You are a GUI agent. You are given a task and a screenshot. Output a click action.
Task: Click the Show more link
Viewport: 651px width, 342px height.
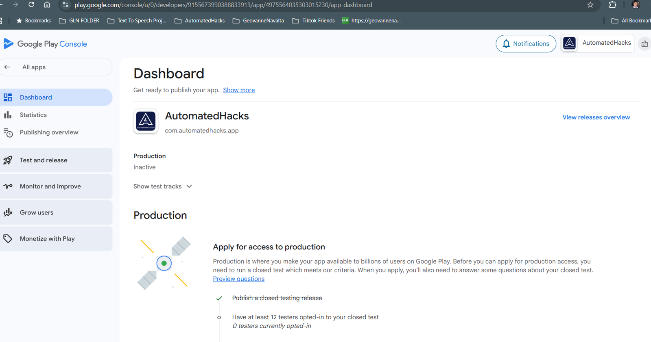tap(239, 90)
